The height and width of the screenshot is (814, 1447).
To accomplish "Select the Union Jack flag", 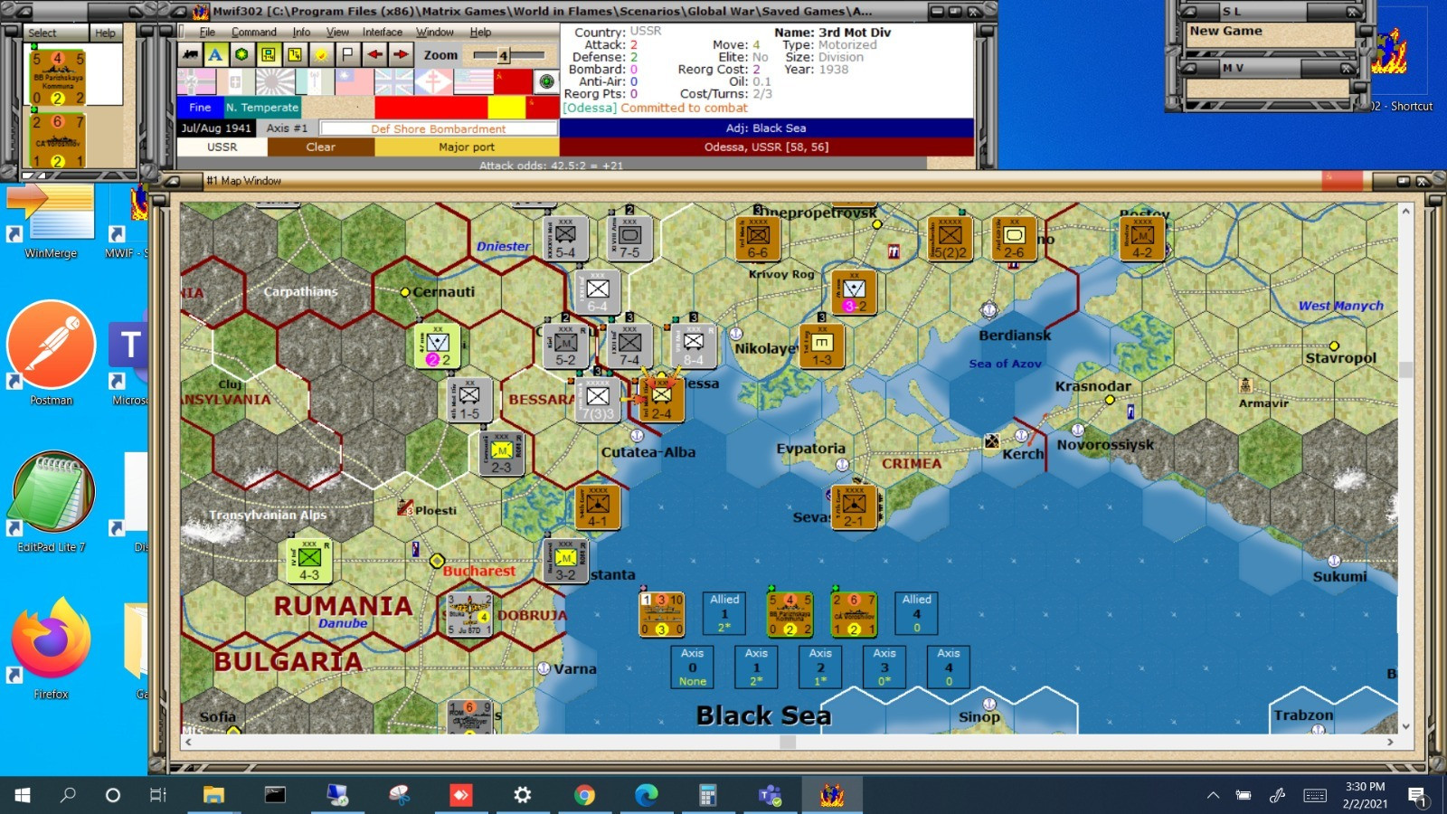I will 393,82.
